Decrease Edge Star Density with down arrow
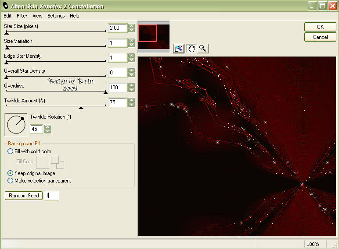Viewport: 339px width, 249px height. [131, 60]
